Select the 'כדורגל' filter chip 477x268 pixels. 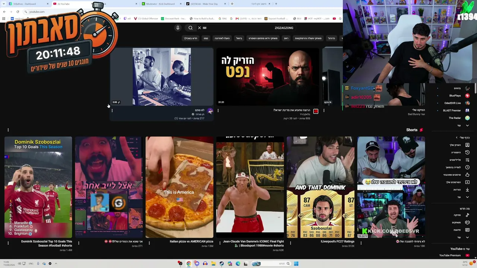pos(331,38)
